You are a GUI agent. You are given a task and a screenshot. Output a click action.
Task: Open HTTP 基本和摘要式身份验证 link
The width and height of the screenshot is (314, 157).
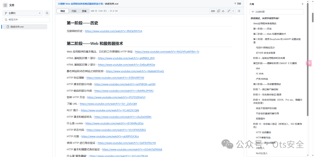pyautogui.click(x=132, y=149)
